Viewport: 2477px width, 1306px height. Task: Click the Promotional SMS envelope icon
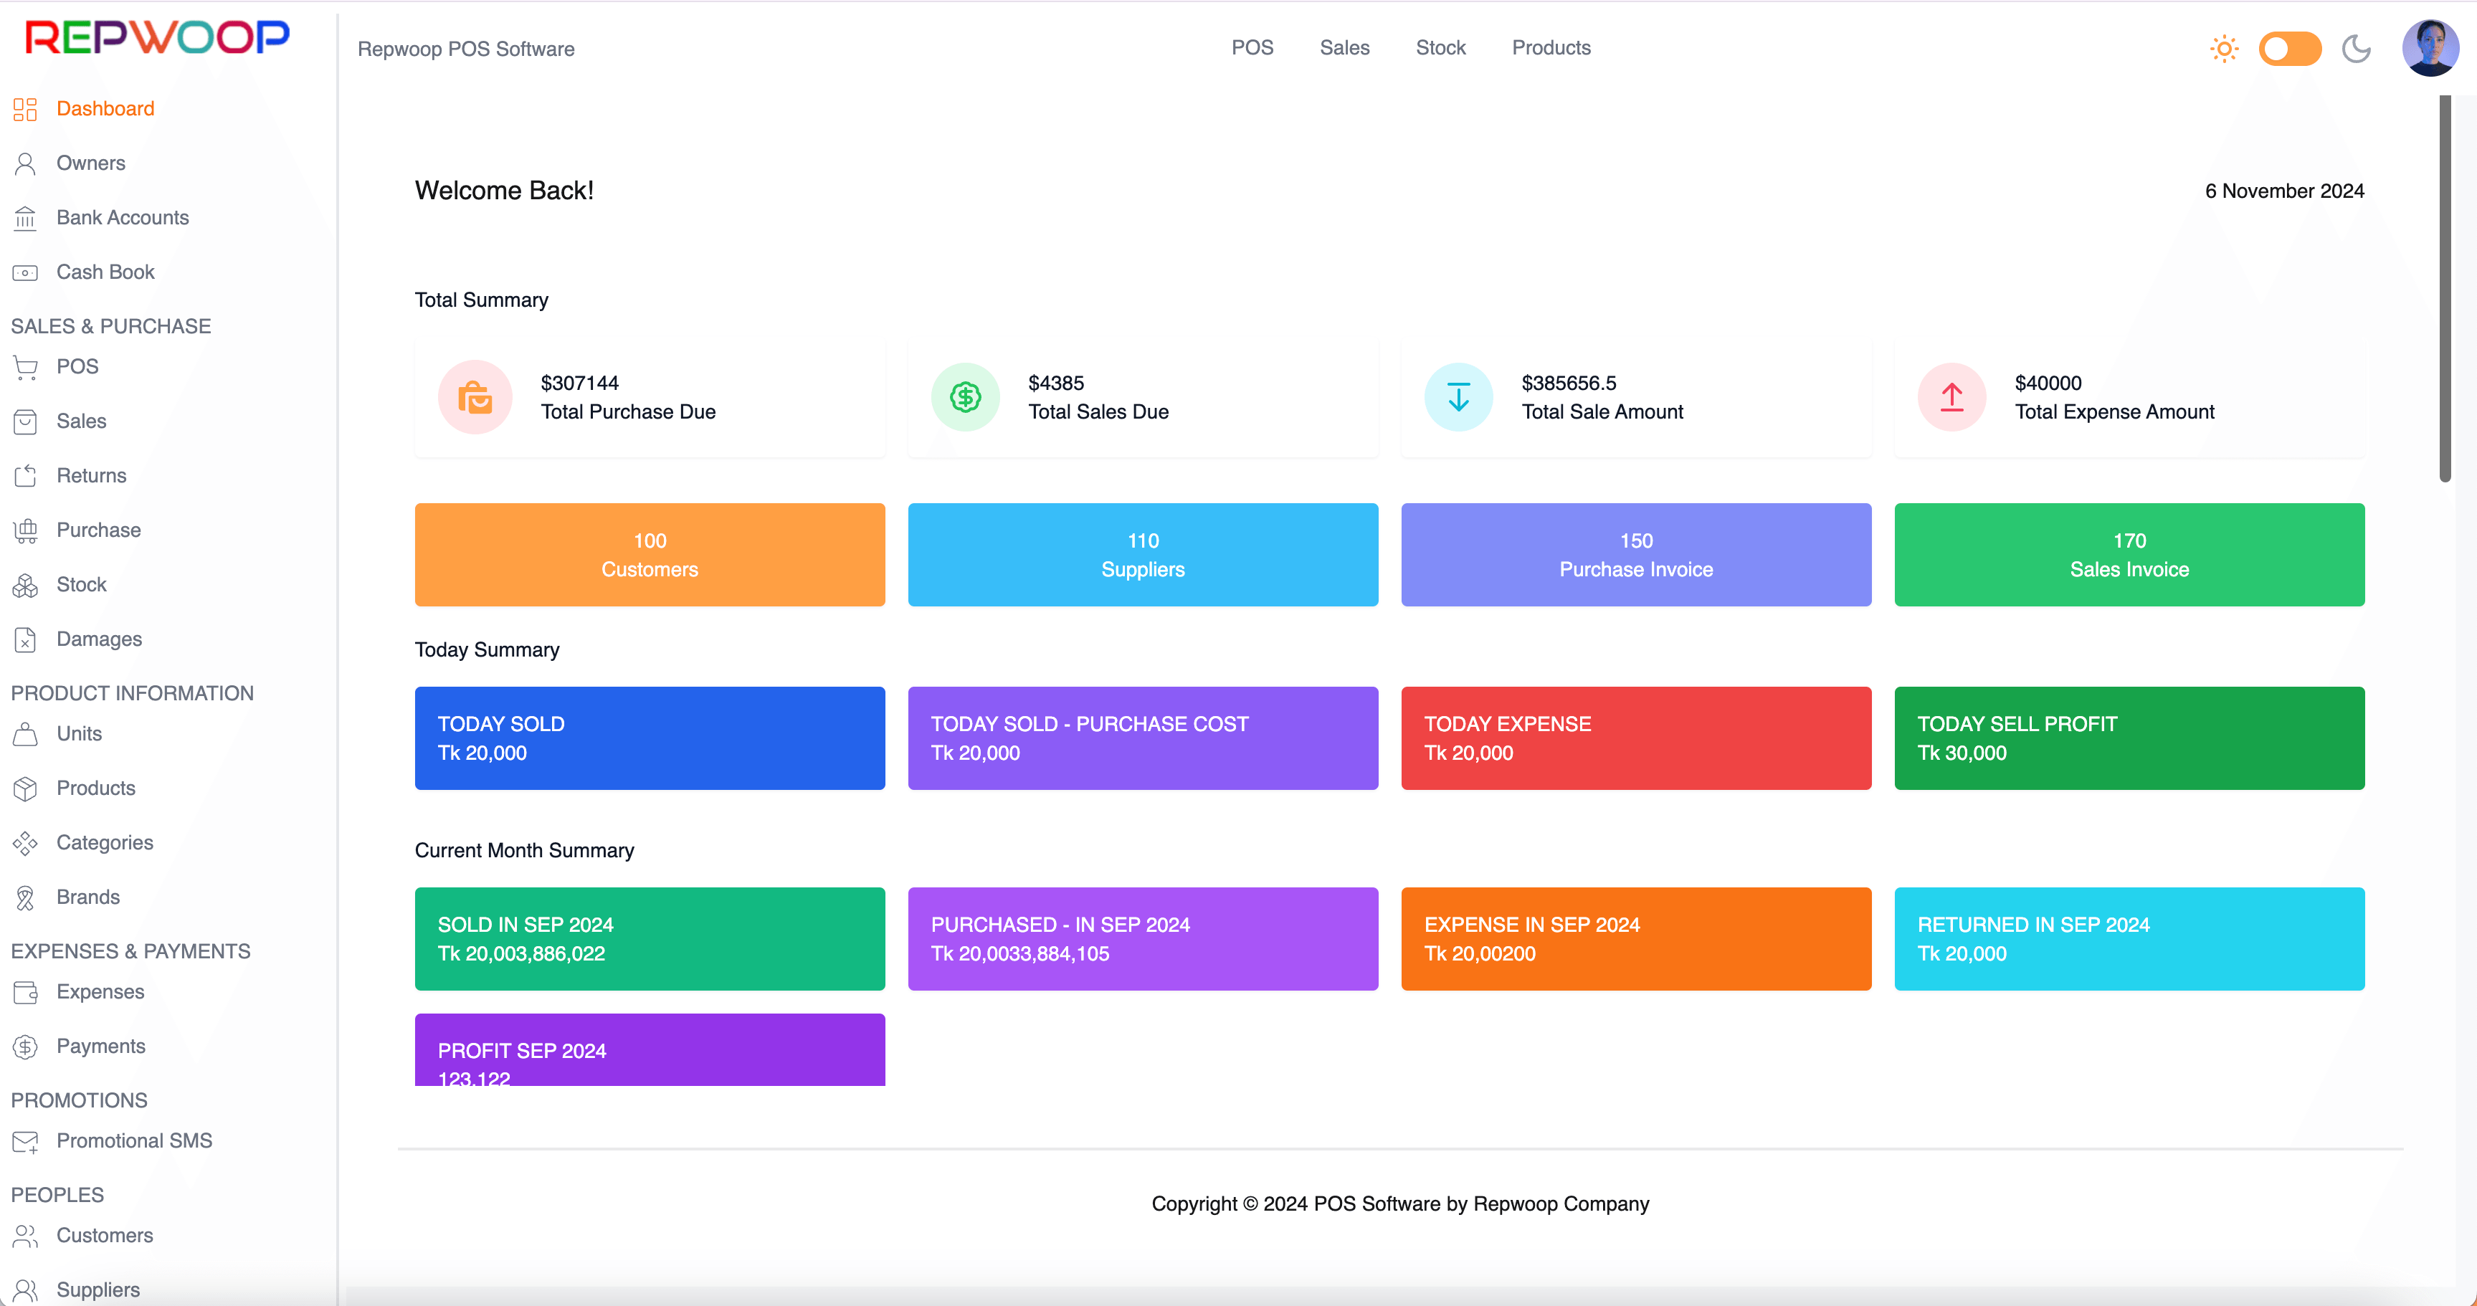[25, 1142]
